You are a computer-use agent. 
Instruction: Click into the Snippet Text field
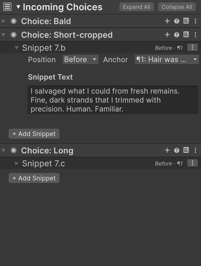(x=113, y=100)
